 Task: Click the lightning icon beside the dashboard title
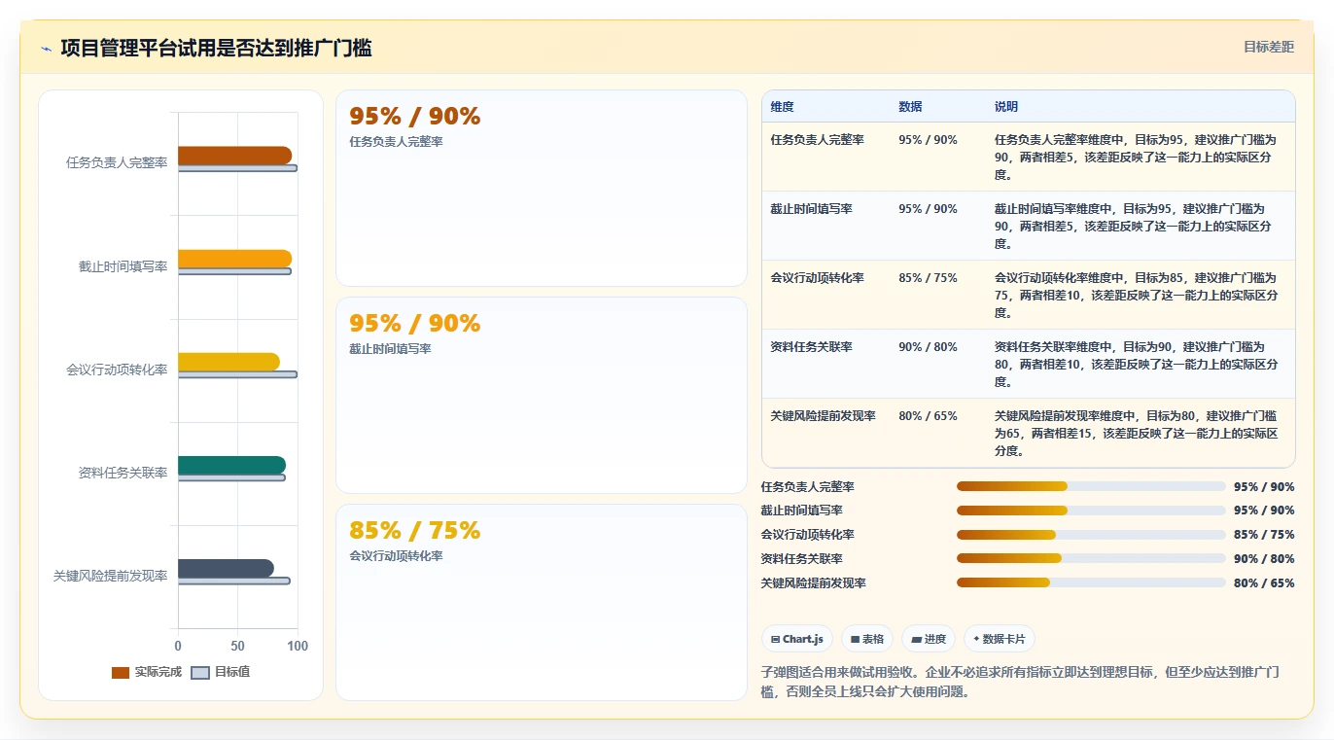pos(46,49)
